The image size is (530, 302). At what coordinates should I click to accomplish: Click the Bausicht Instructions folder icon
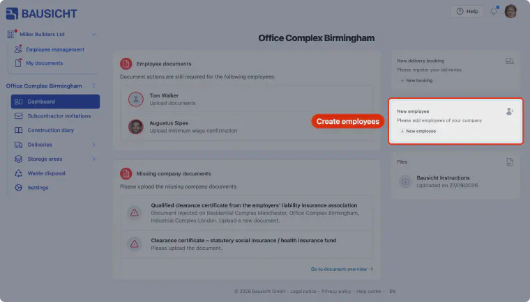[x=405, y=182]
